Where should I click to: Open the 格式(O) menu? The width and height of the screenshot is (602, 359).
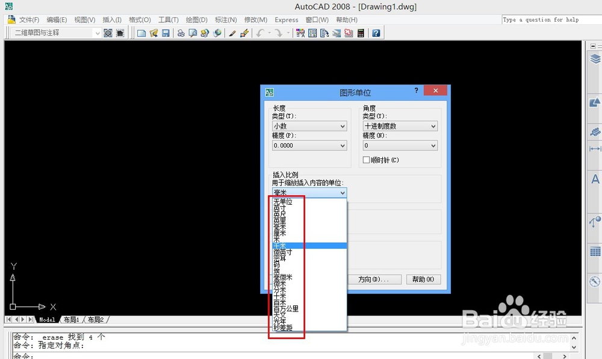point(140,20)
